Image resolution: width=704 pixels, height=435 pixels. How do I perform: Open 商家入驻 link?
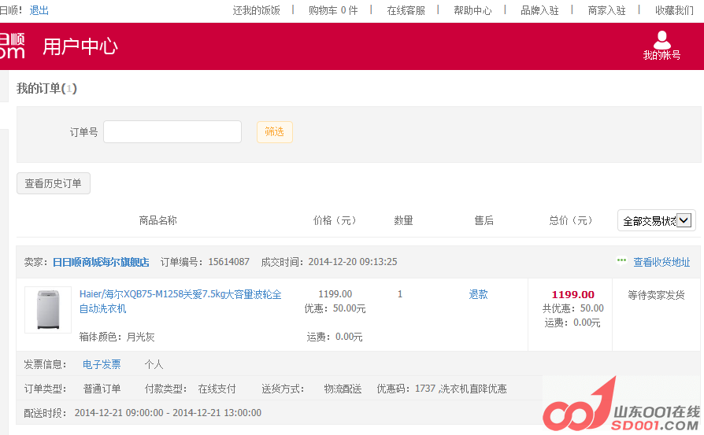(606, 10)
